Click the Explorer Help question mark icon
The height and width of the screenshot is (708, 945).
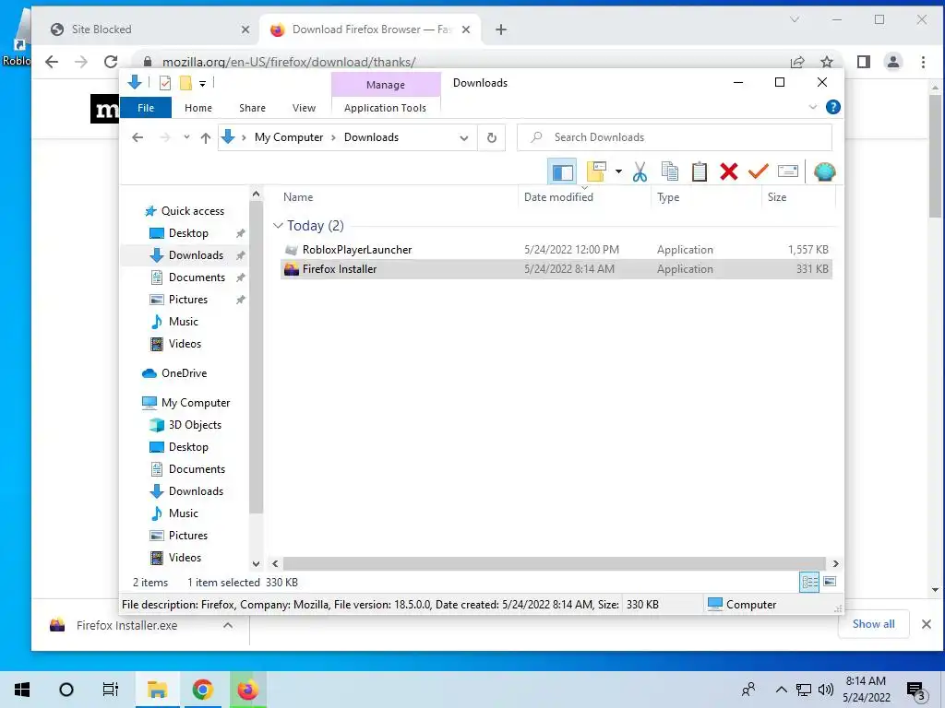(833, 107)
